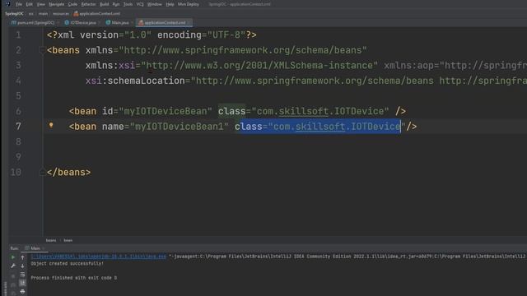
Task: Click main in the navigation breadcrumb
Action: pyautogui.click(x=43, y=14)
